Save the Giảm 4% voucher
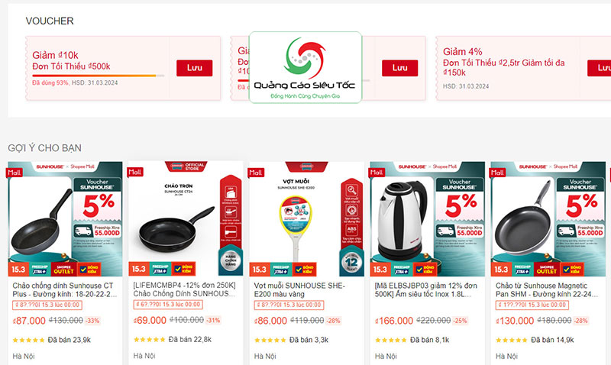The height and width of the screenshot is (365, 611). (x=600, y=68)
